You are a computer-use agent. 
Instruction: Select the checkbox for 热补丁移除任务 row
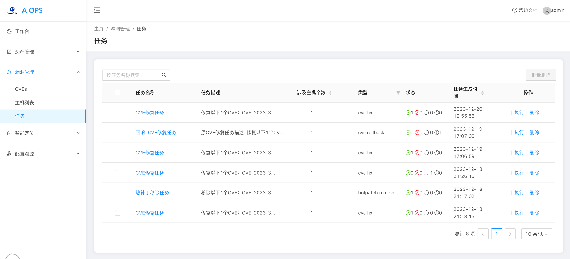(118, 193)
